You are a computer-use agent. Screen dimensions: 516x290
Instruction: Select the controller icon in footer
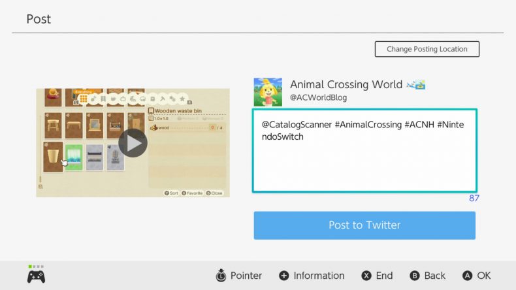36,276
